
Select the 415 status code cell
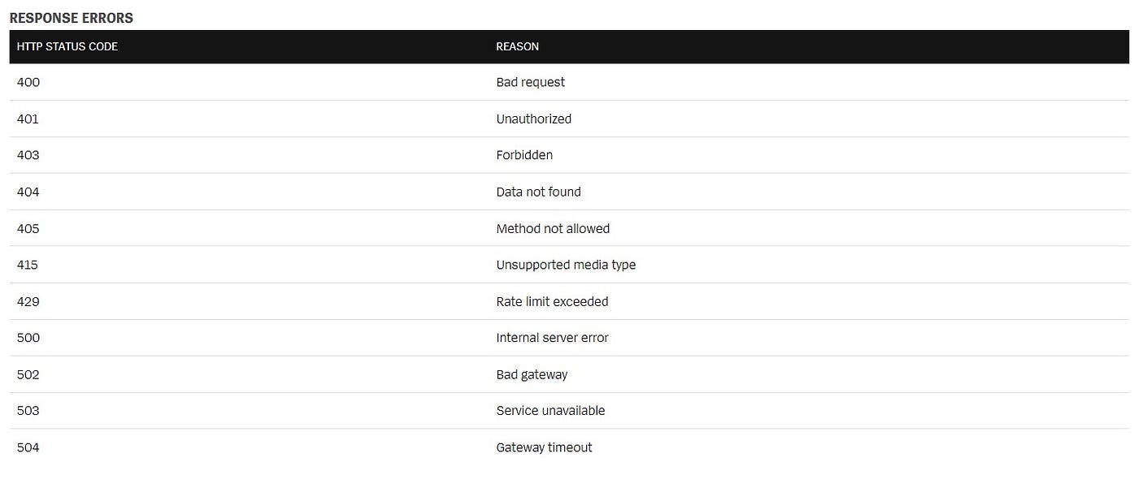(28, 265)
